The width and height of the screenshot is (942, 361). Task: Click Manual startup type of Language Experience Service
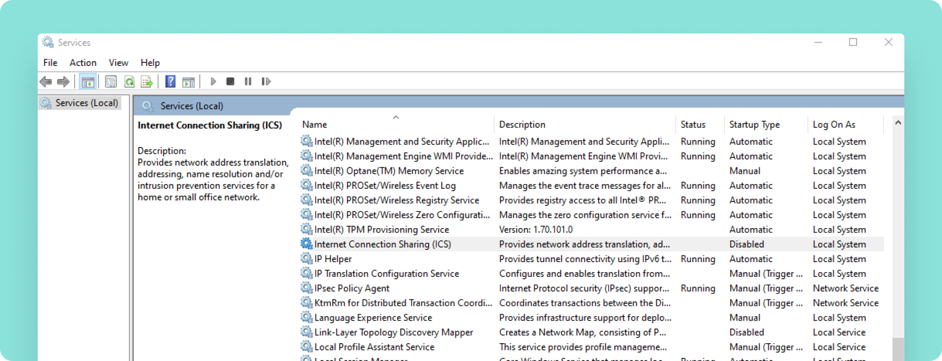click(x=745, y=318)
